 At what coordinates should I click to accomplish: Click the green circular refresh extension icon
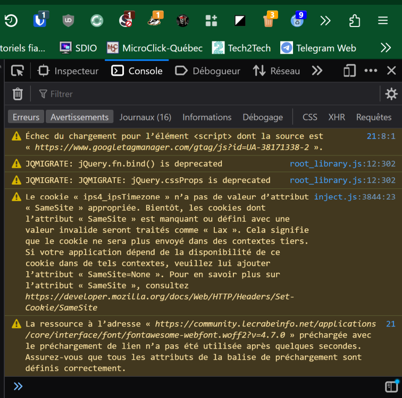[x=97, y=21]
